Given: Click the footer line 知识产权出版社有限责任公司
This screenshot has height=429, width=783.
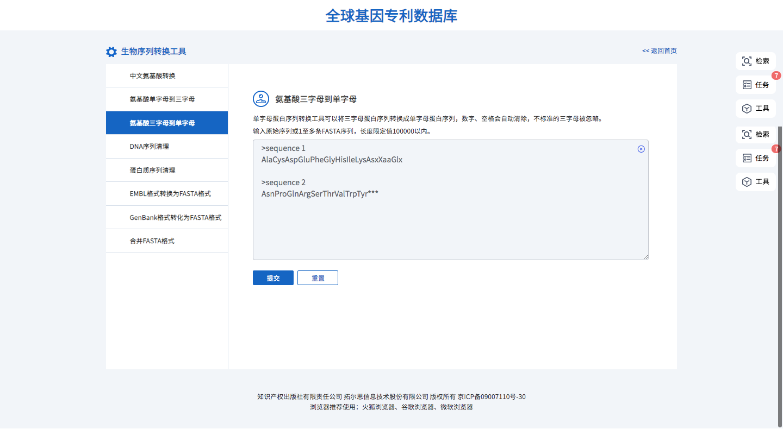Looking at the screenshot, I should pyautogui.click(x=391, y=397).
